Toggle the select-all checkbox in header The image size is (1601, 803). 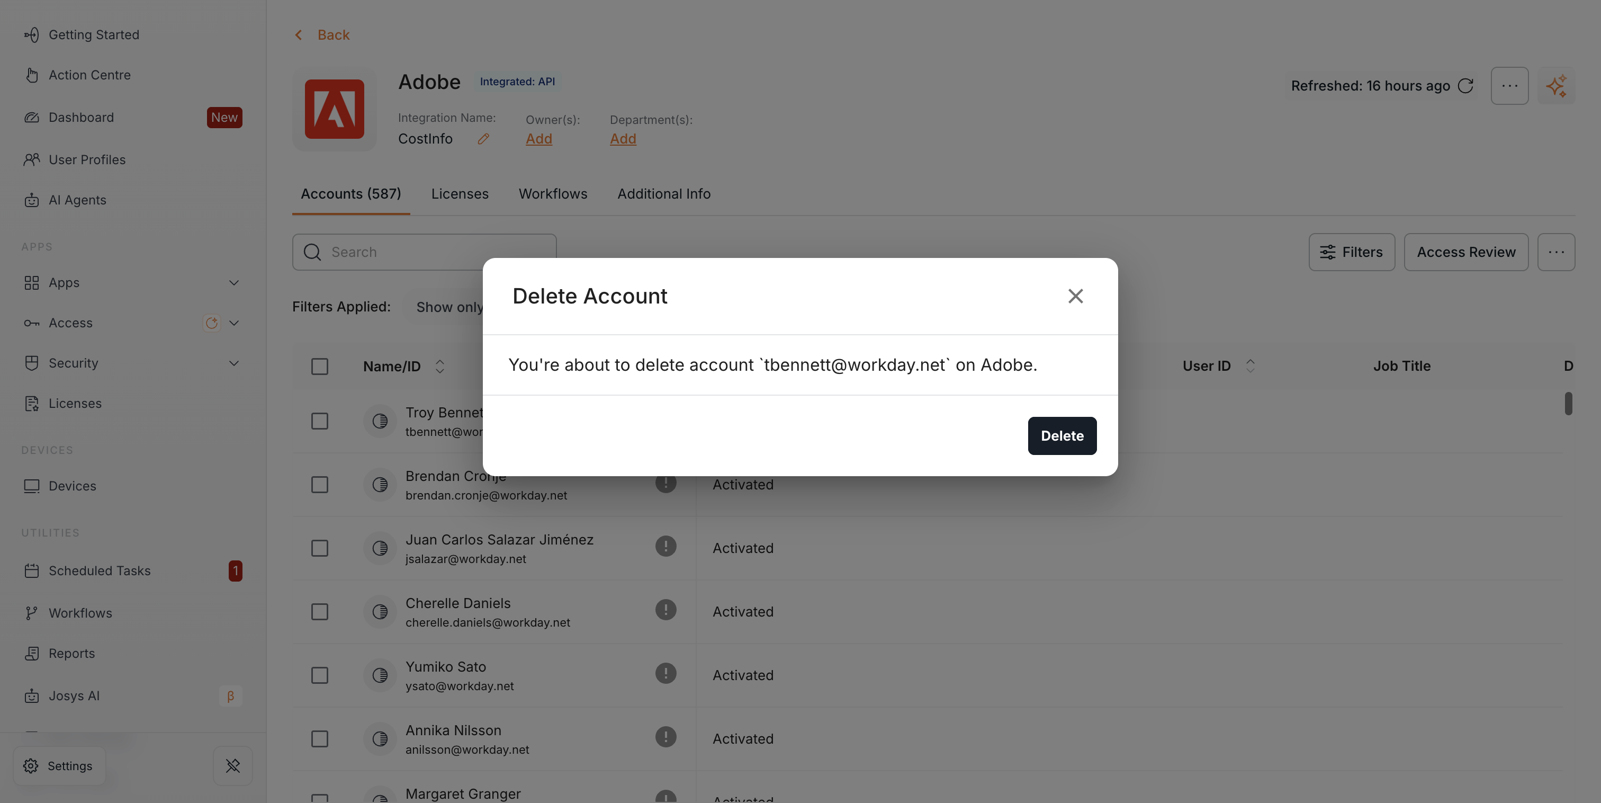[x=319, y=367]
